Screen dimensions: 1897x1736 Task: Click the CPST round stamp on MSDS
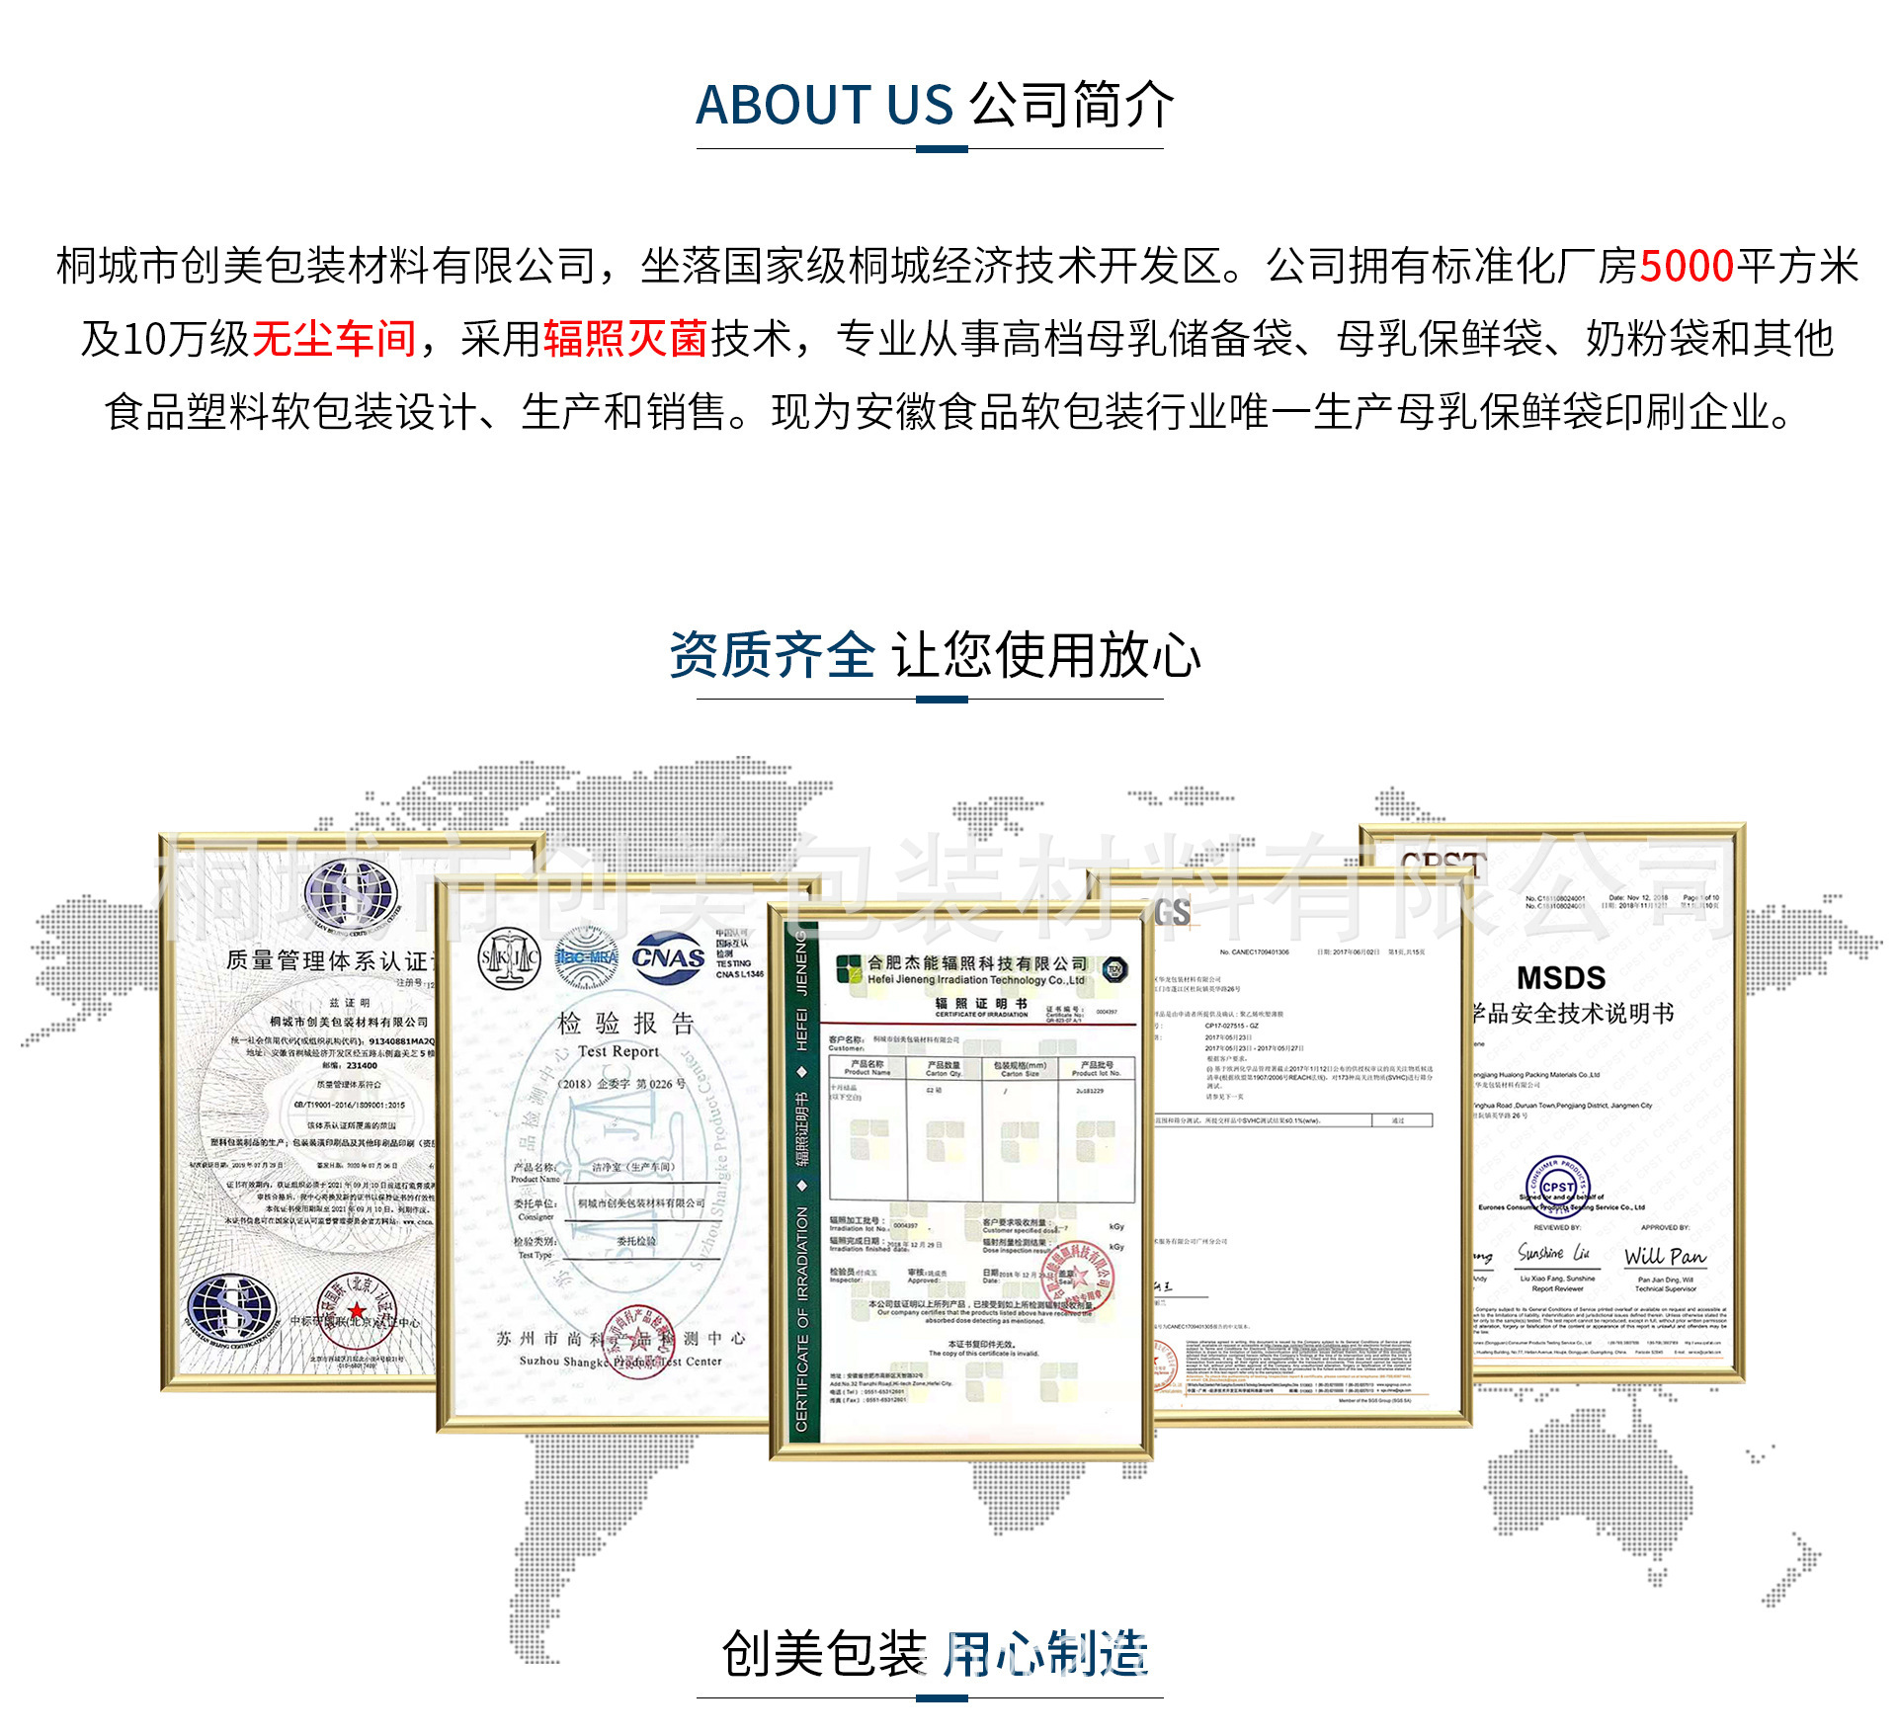pyautogui.click(x=1558, y=1185)
